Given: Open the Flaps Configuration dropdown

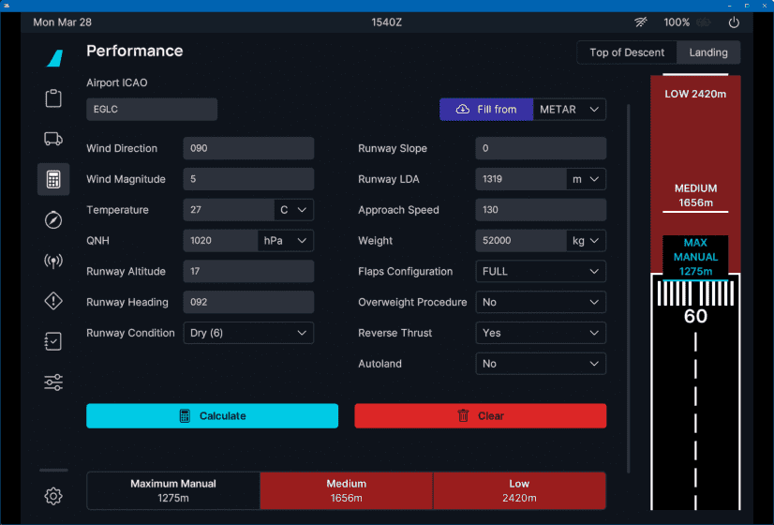Looking at the screenshot, I should tap(541, 272).
